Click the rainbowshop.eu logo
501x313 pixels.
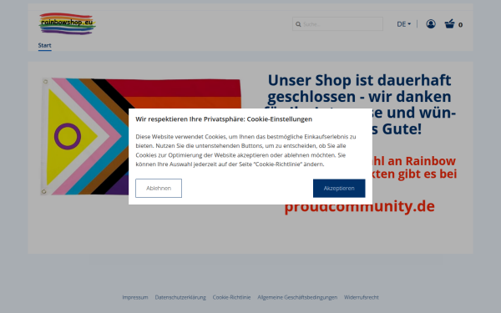point(68,23)
